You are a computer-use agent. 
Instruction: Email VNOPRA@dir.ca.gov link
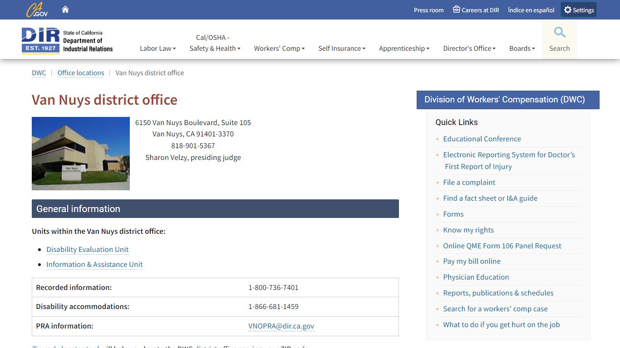(x=281, y=326)
